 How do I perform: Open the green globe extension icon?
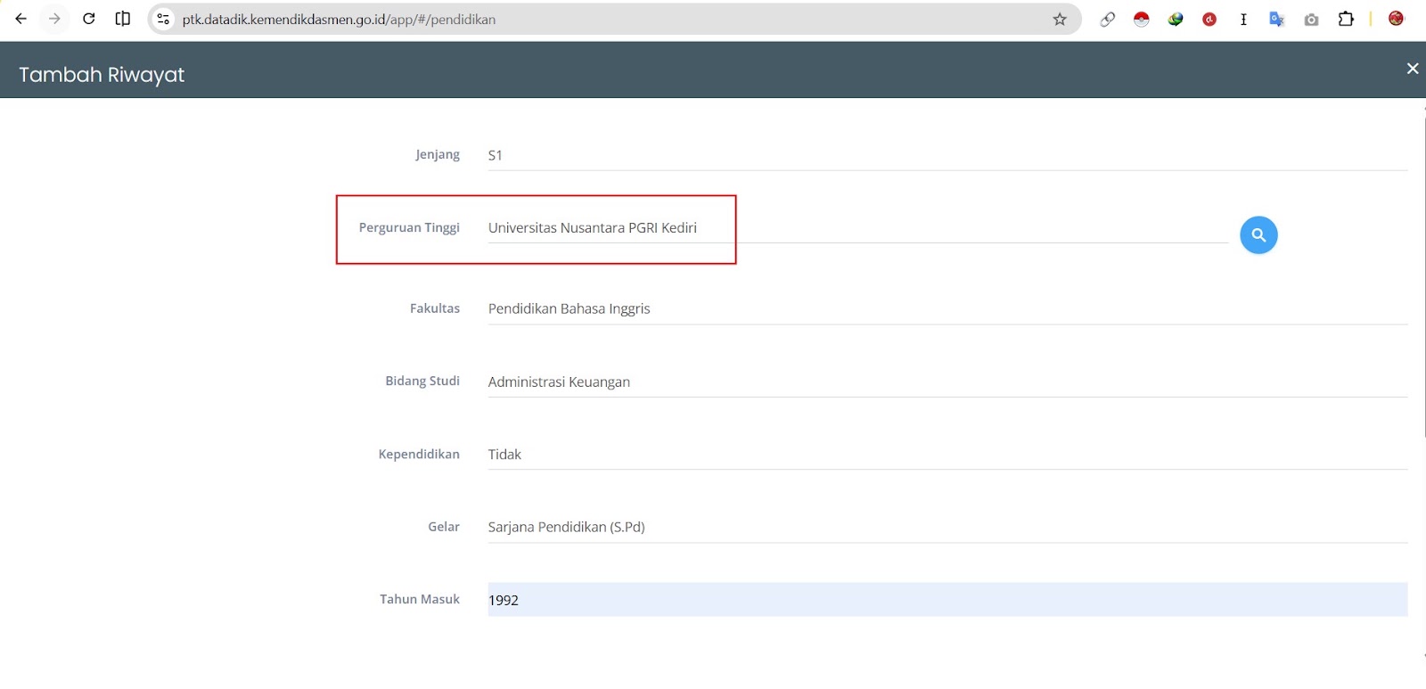(1176, 19)
